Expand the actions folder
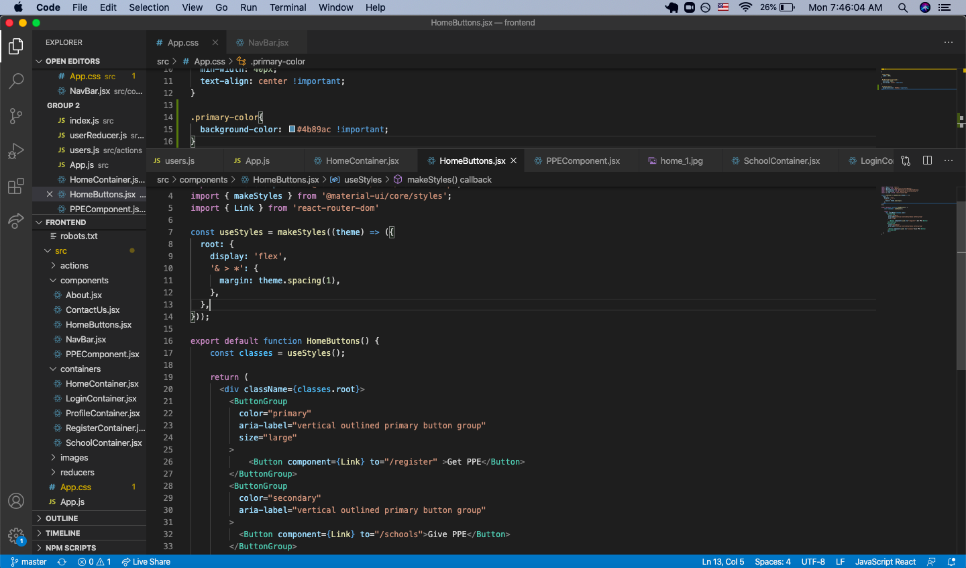Screen dimensions: 966x568 click(x=74, y=266)
